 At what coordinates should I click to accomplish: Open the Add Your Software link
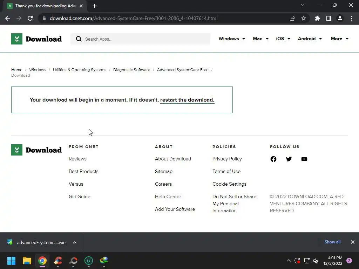[x=175, y=209]
